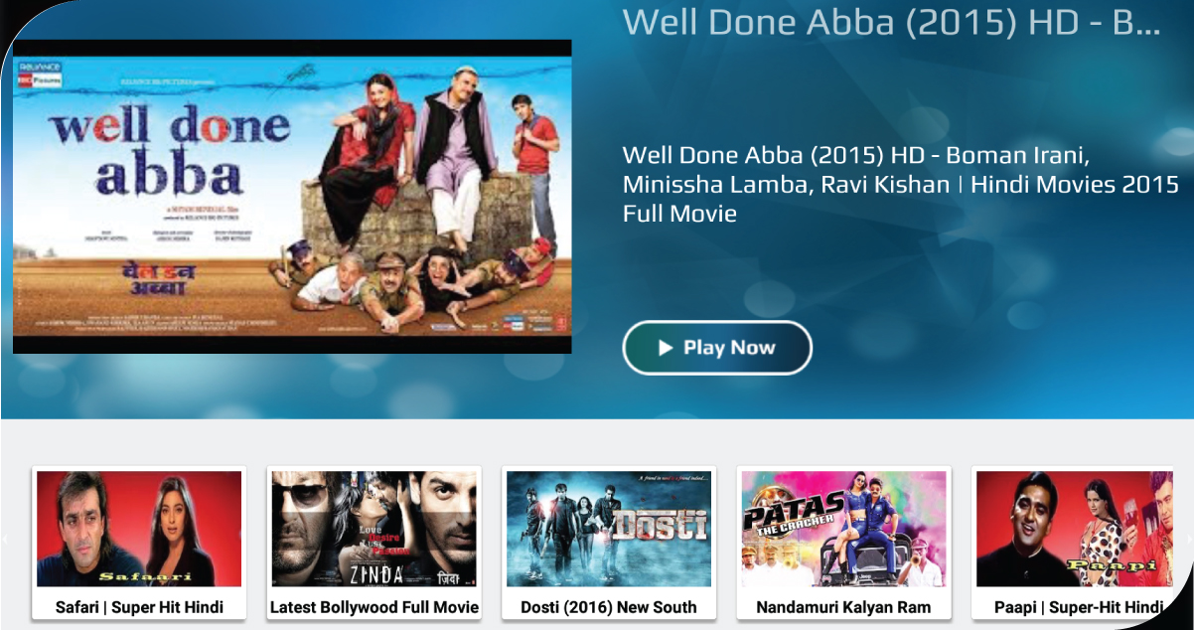The height and width of the screenshot is (630, 1194).
Task: Open the Well Done Abba featured poster
Action: coord(292,197)
